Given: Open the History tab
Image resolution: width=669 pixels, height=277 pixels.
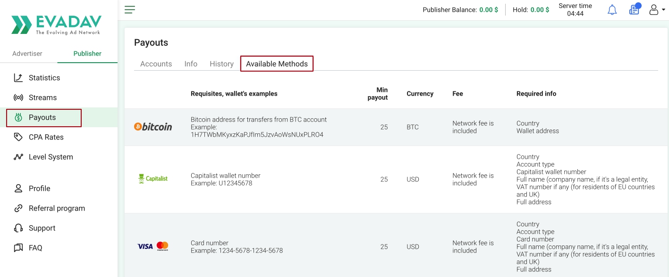Looking at the screenshot, I should click(x=221, y=64).
